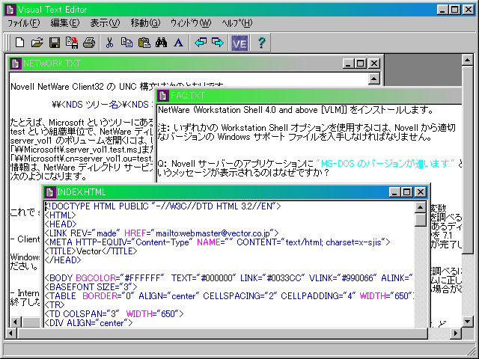Maximize the INDEX.HTML window
479x359 pixels.
click(x=406, y=192)
